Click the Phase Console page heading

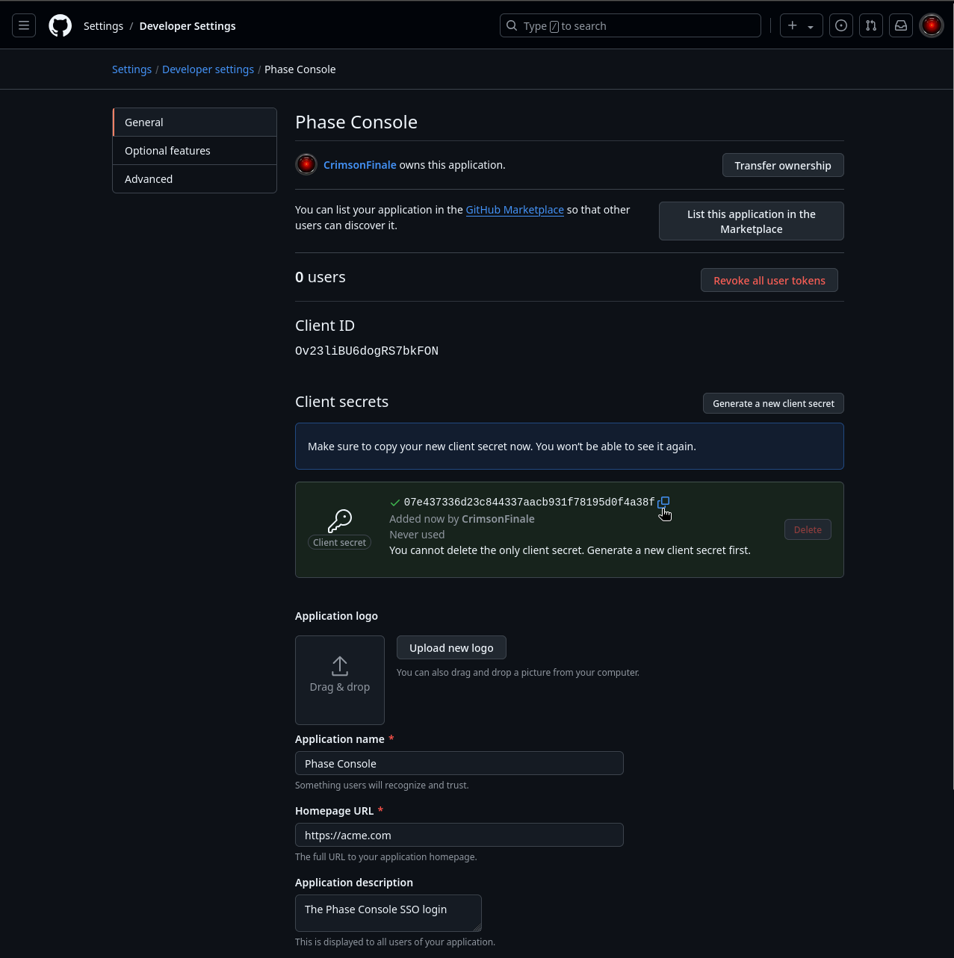tap(356, 122)
